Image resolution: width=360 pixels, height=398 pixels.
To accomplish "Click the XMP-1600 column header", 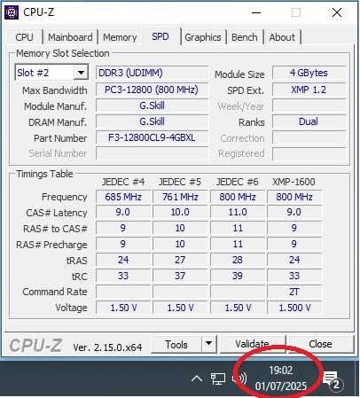I will (x=293, y=182).
